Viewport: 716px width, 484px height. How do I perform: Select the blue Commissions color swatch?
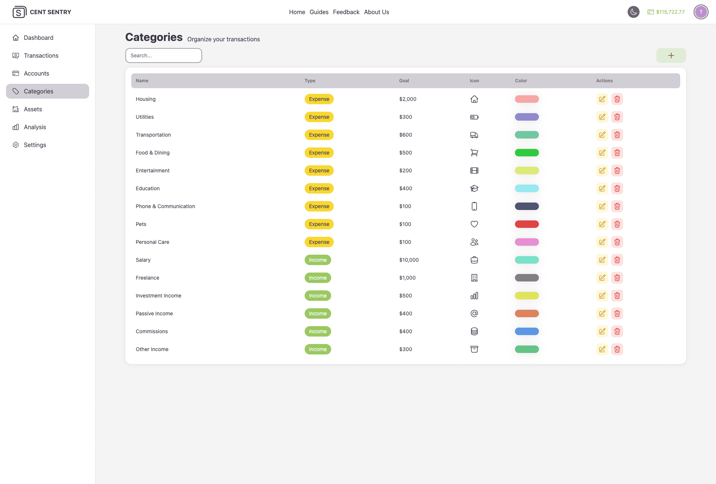click(527, 331)
